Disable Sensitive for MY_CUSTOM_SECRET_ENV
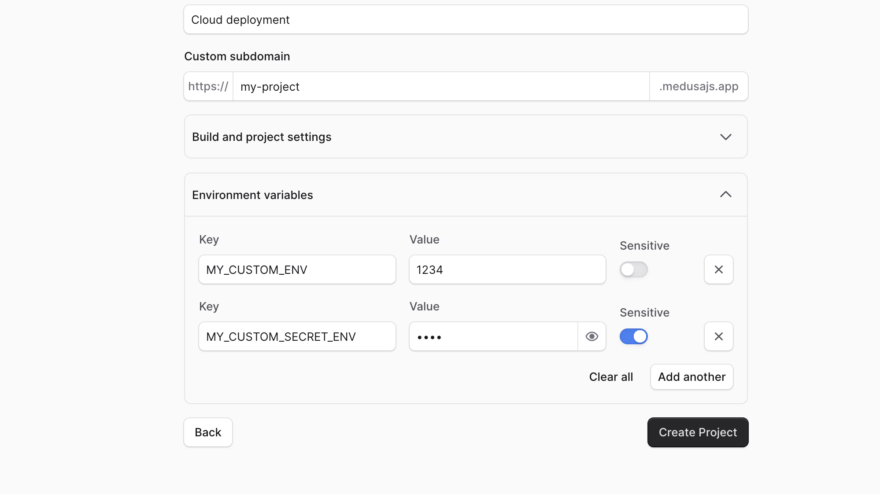The image size is (880, 494). point(633,336)
